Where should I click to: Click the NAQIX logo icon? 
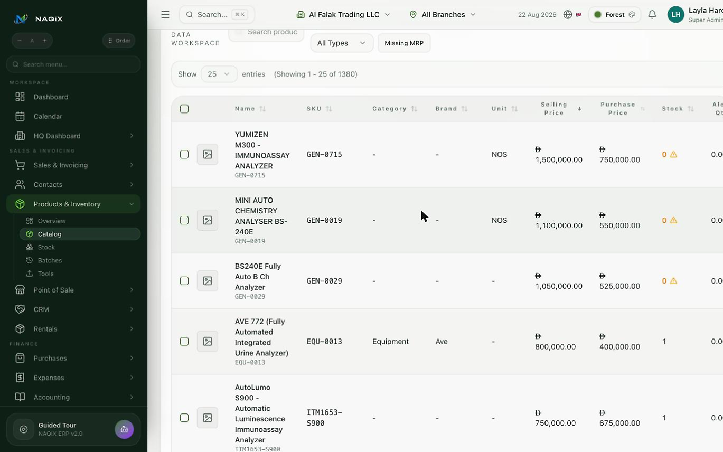(21, 19)
